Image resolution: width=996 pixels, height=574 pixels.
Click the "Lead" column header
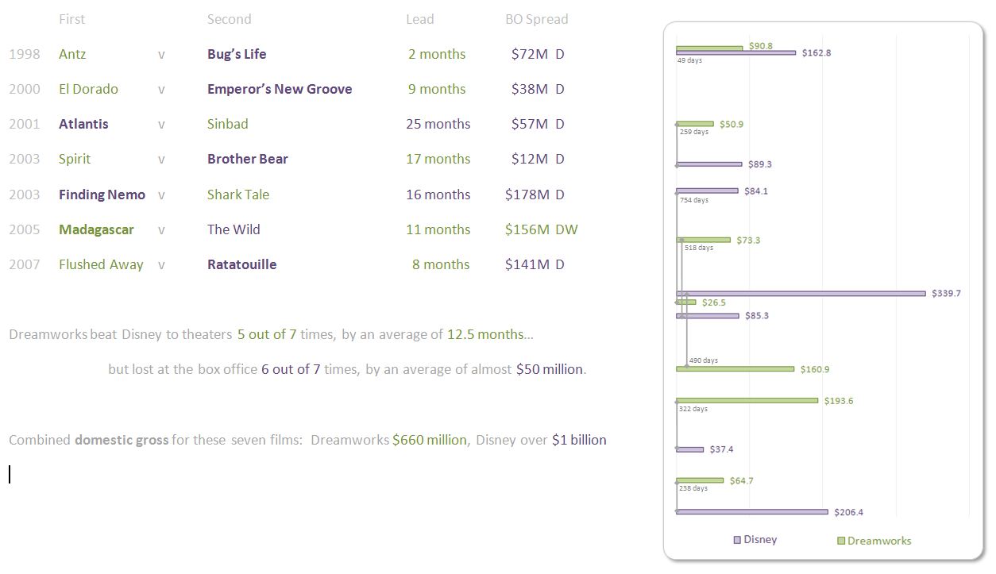(x=419, y=19)
